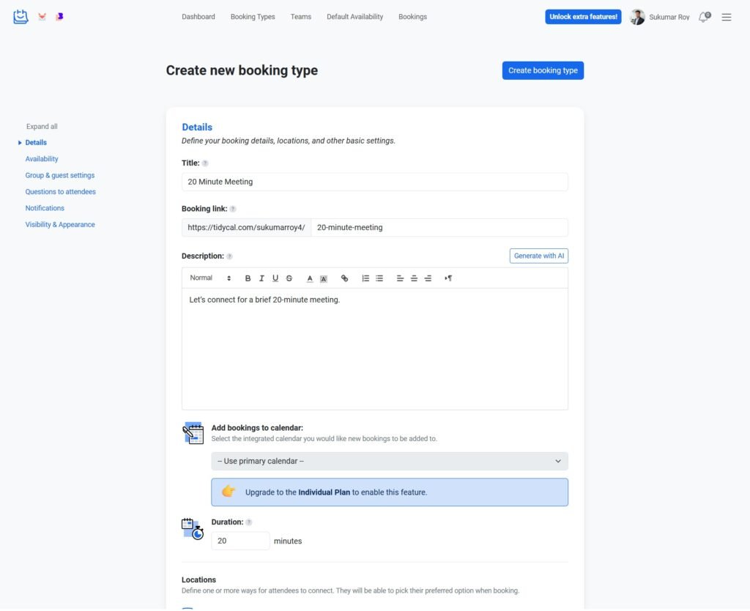Open Default Availability in navigation
This screenshot has width=750, height=611.
354,17
